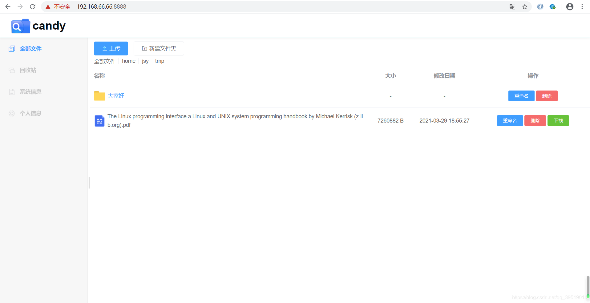Click the vertical scrollbar thumb

(x=588, y=286)
